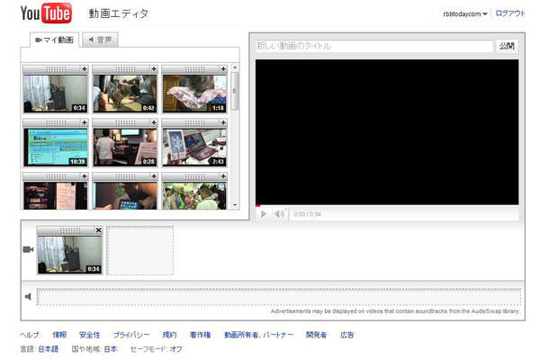Screen dimensions: 549x360
Task: Click the empty dashed audio track
Action: (279, 297)
